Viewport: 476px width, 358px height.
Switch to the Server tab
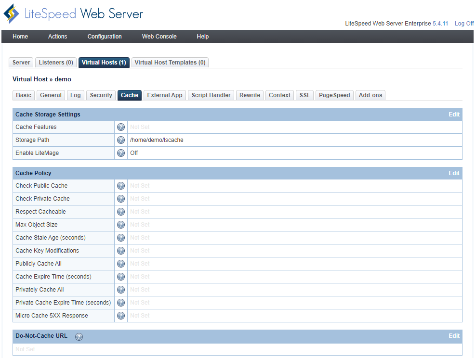pyautogui.click(x=21, y=63)
